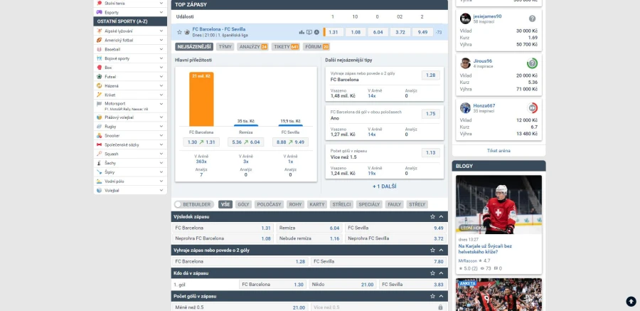Favorite the FC Barcelona - FC Sevilla match star
The height and width of the screenshot is (311, 640).
[x=179, y=32]
